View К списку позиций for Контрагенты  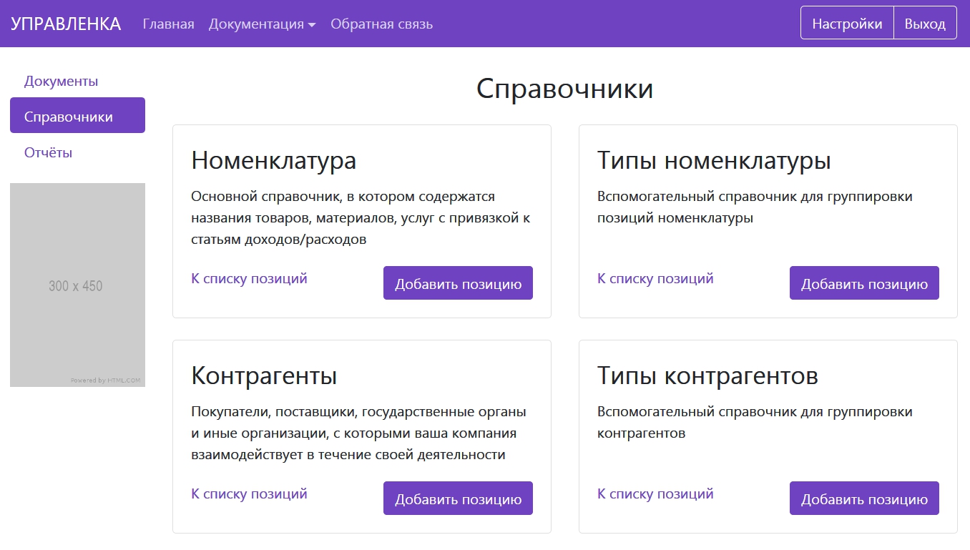[249, 493]
